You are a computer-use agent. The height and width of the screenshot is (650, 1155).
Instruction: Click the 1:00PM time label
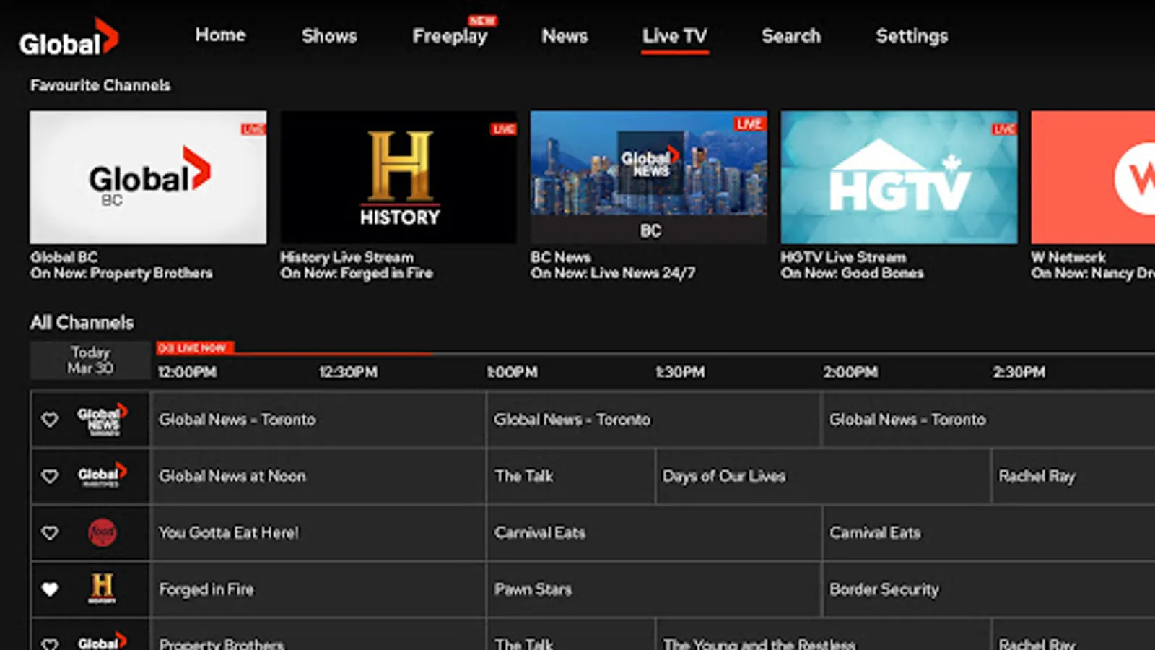pos(512,372)
